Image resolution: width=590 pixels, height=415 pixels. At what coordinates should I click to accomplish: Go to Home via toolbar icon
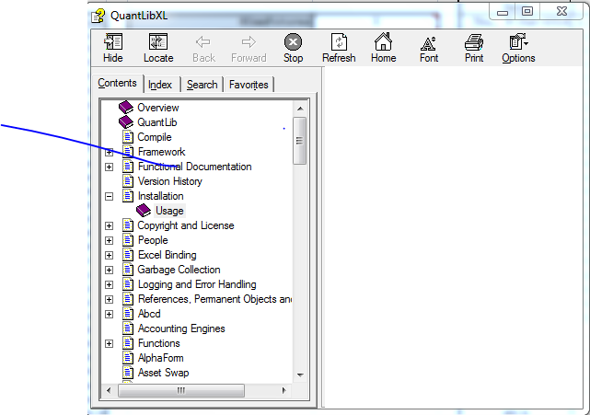[x=383, y=43]
